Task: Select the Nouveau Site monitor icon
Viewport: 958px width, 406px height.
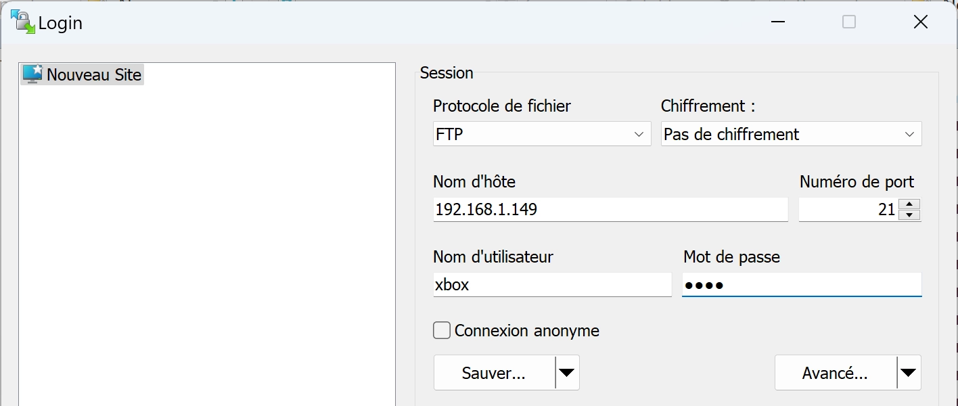Action: [32, 74]
